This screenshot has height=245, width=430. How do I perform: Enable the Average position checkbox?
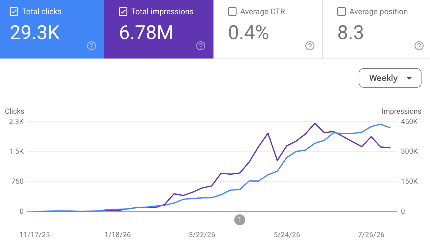(341, 12)
